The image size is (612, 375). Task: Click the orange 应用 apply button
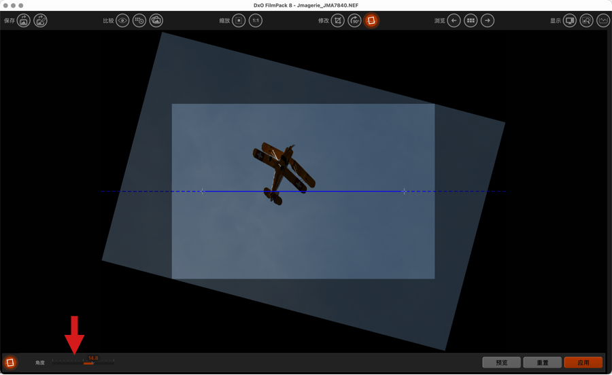(583, 363)
